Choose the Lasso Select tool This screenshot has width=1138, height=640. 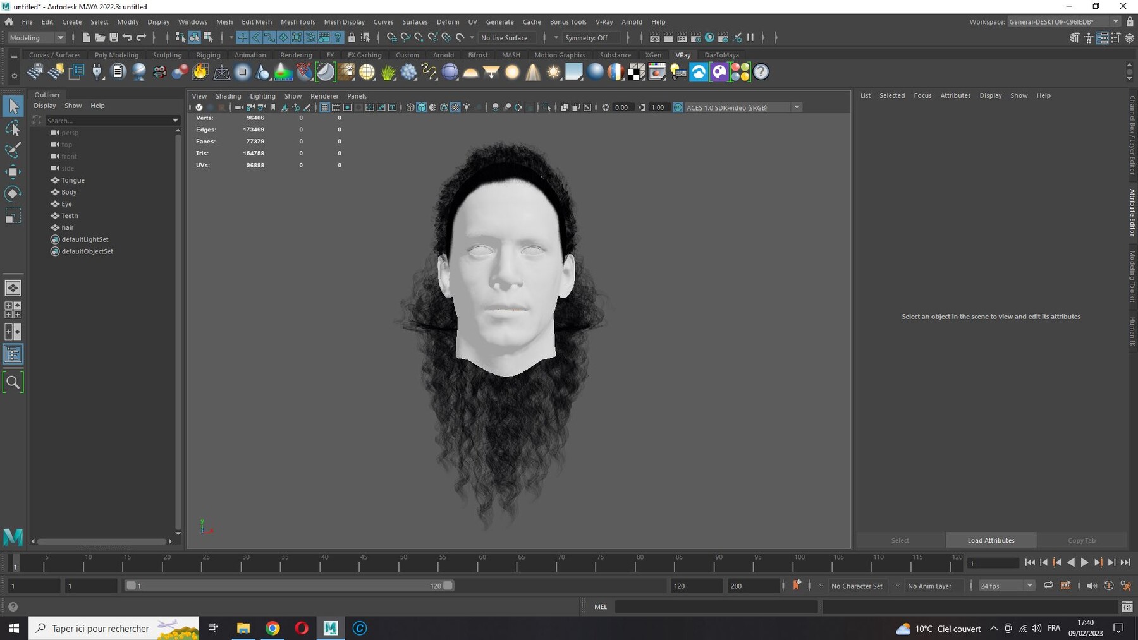(x=13, y=128)
